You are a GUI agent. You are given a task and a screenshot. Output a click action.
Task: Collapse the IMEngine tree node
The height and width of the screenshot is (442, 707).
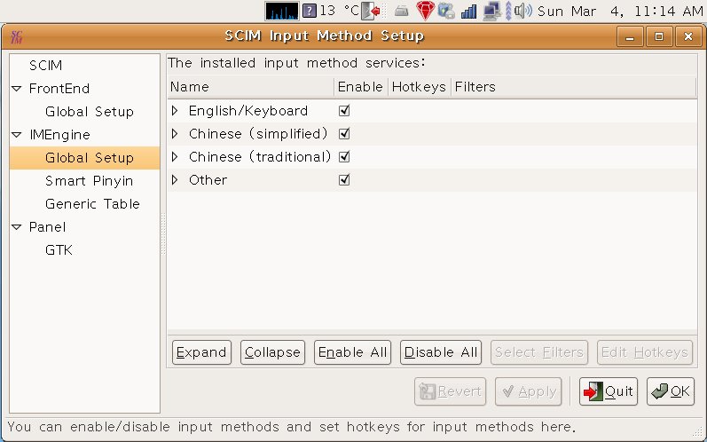point(17,134)
